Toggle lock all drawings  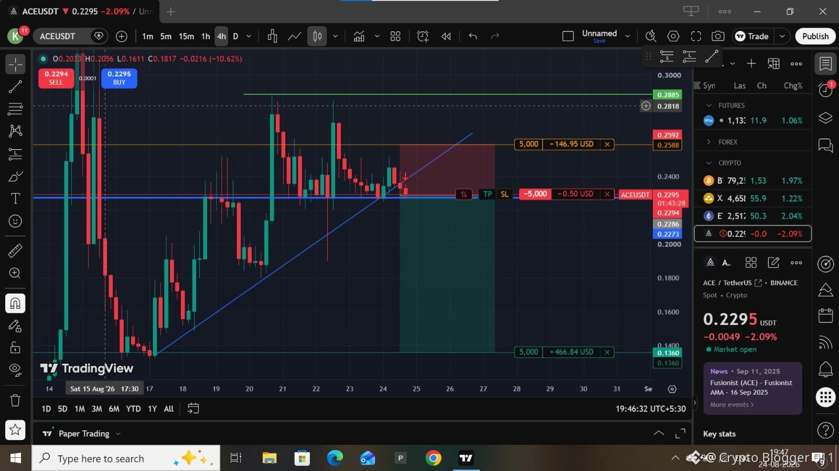15,347
